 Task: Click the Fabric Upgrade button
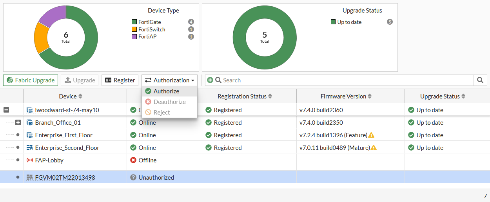coord(31,80)
